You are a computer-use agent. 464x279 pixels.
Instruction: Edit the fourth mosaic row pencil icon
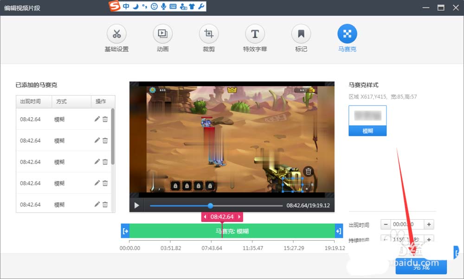(x=97, y=183)
